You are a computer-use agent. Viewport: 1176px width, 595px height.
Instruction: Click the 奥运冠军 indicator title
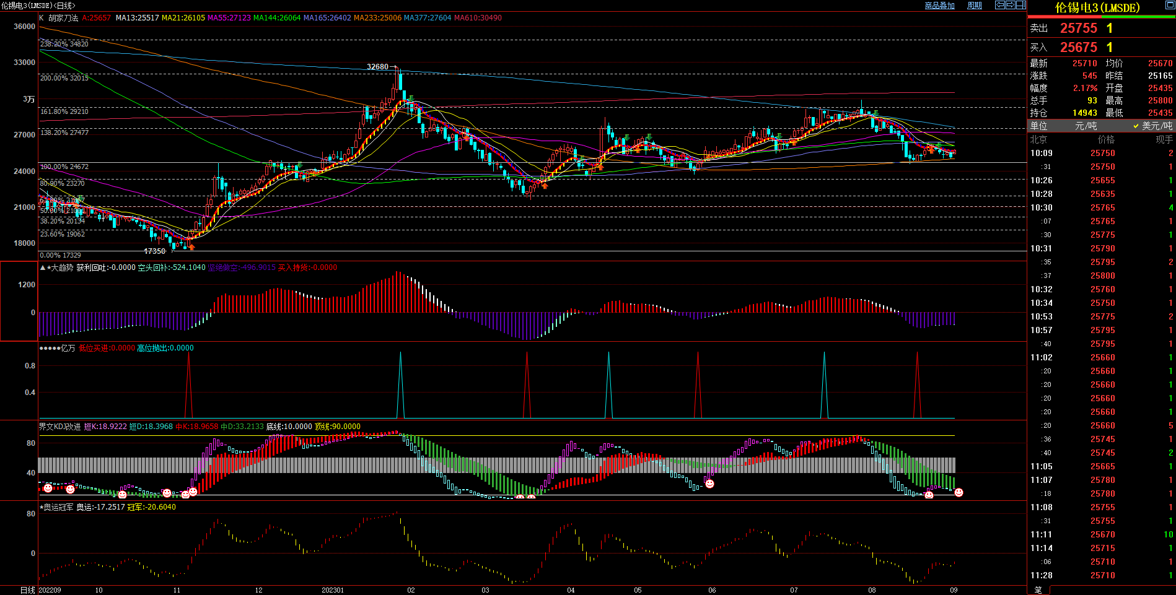point(58,507)
